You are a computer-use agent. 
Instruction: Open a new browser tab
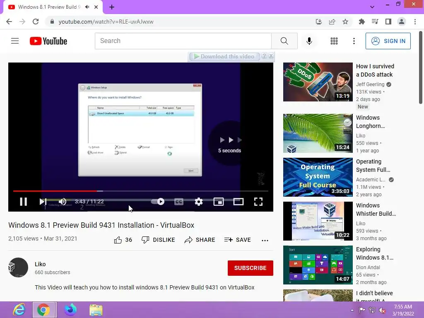coord(112,7)
